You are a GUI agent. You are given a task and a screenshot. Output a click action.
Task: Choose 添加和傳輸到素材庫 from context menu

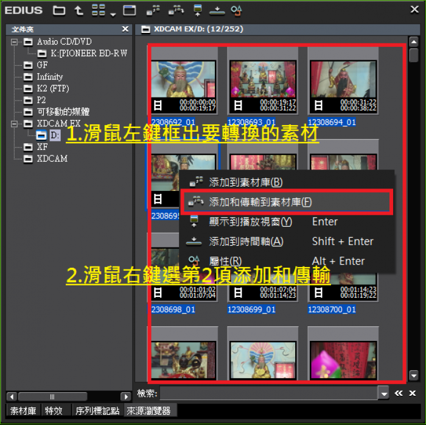[260, 202]
